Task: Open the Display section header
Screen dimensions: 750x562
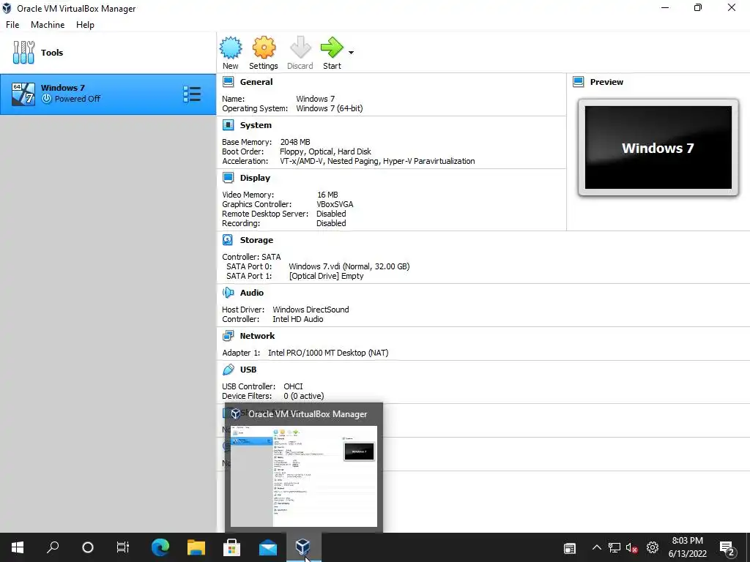Action: pos(255,178)
